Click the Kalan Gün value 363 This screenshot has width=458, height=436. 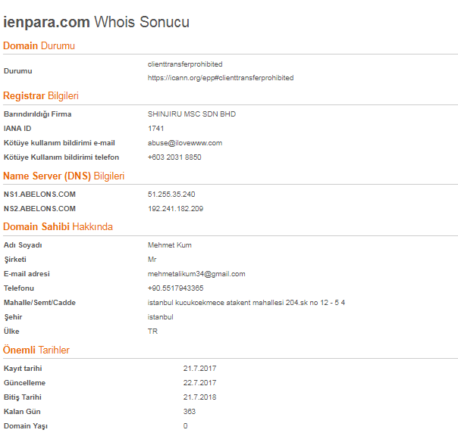coord(190,412)
